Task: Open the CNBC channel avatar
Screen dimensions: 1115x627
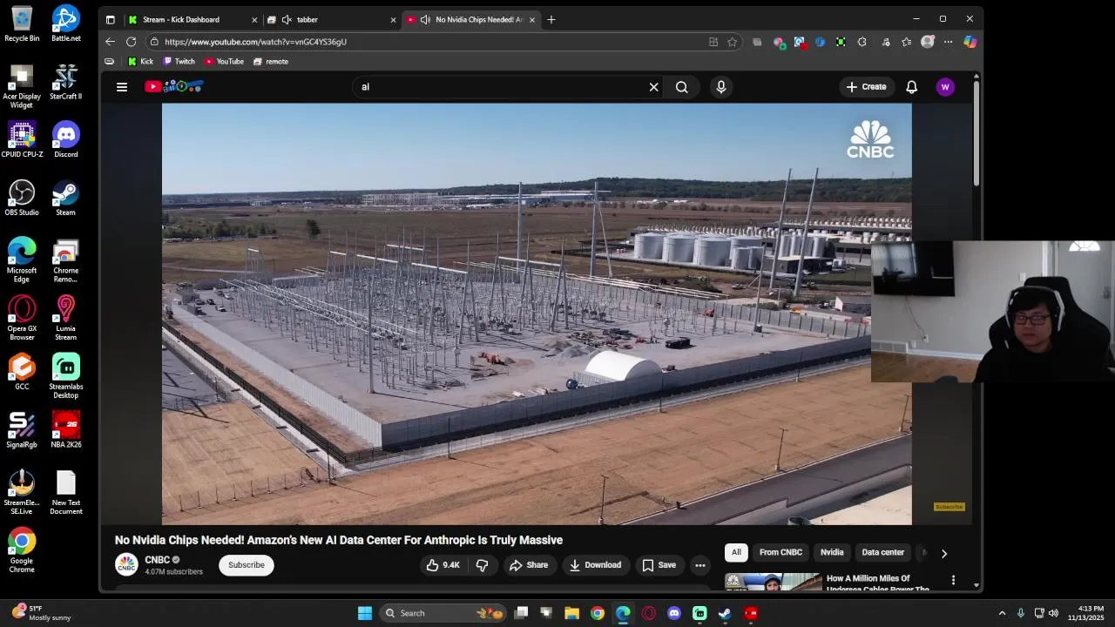Action: (126, 565)
